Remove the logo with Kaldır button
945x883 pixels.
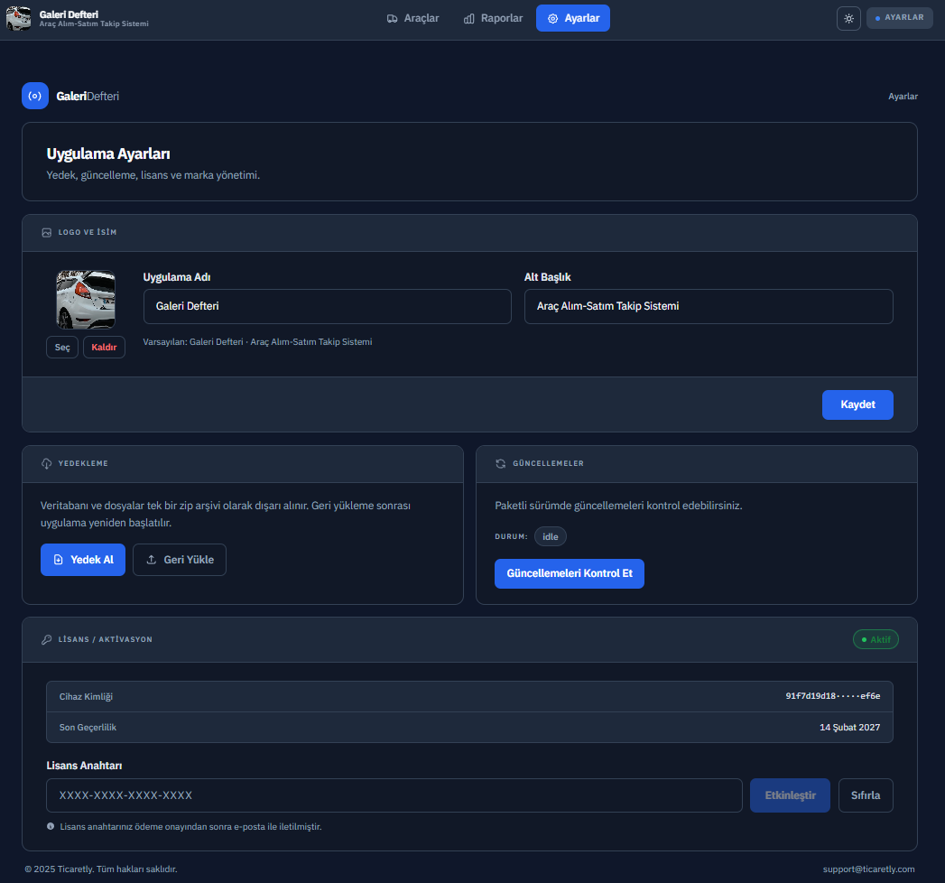click(x=104, y=348)
